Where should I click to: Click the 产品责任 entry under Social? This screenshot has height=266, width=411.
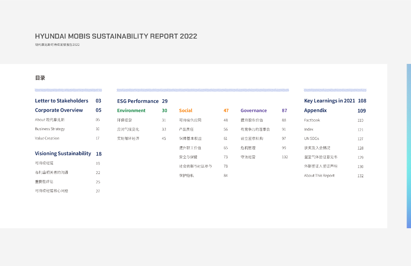point(186,129)
